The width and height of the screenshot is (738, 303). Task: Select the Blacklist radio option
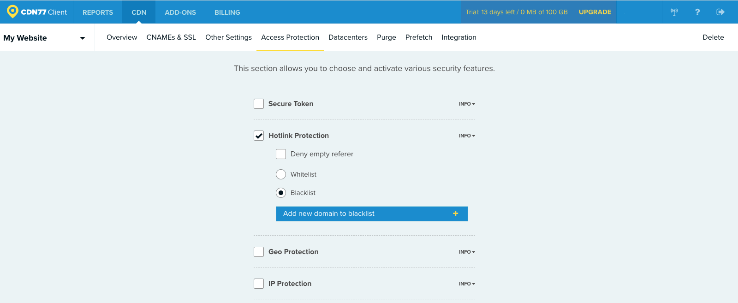(x=281, y=193)
